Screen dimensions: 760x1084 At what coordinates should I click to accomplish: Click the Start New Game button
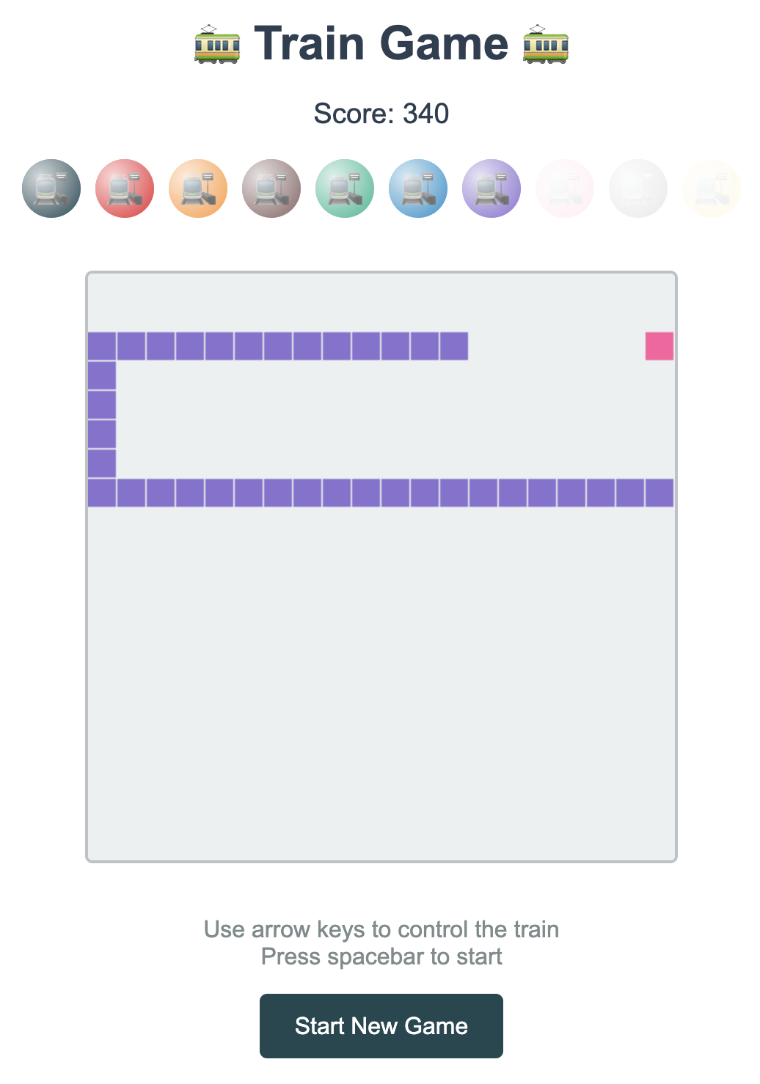[x=381, y=1026]
